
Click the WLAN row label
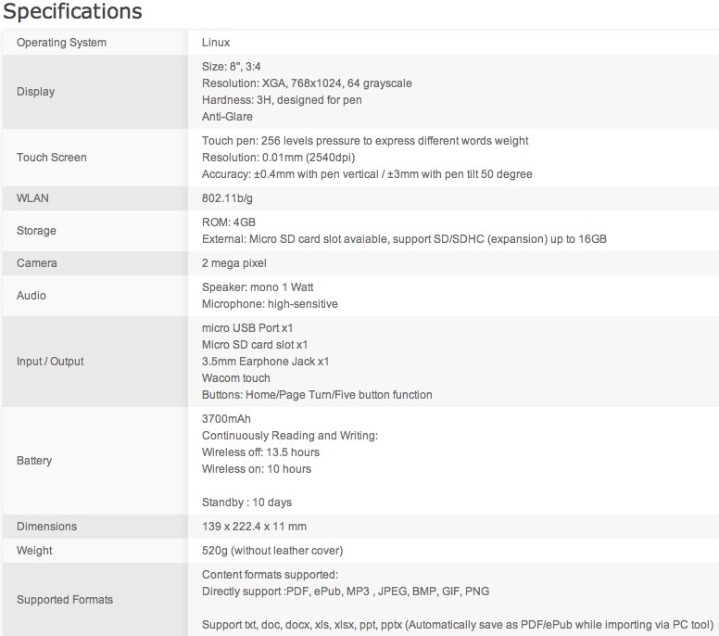pos(33,199)
